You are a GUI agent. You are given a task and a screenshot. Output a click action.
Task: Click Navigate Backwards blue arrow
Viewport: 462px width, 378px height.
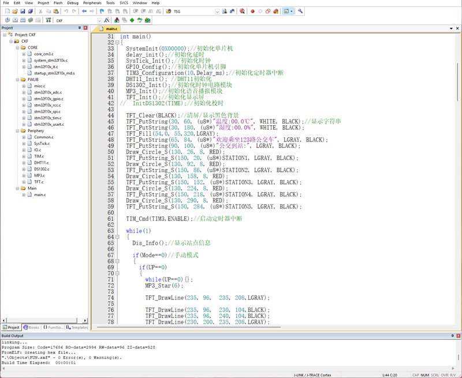tap(84, 11)
